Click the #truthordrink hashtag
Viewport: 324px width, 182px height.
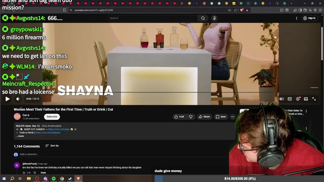click(55, 126)
